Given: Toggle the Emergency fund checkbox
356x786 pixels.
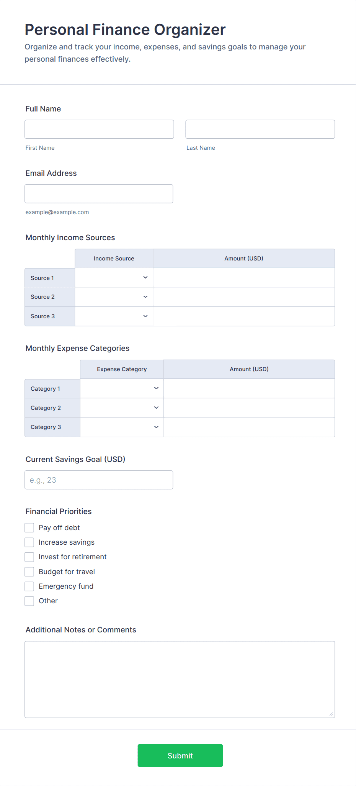Looking at the screenshot, I should tap(29, 586).
